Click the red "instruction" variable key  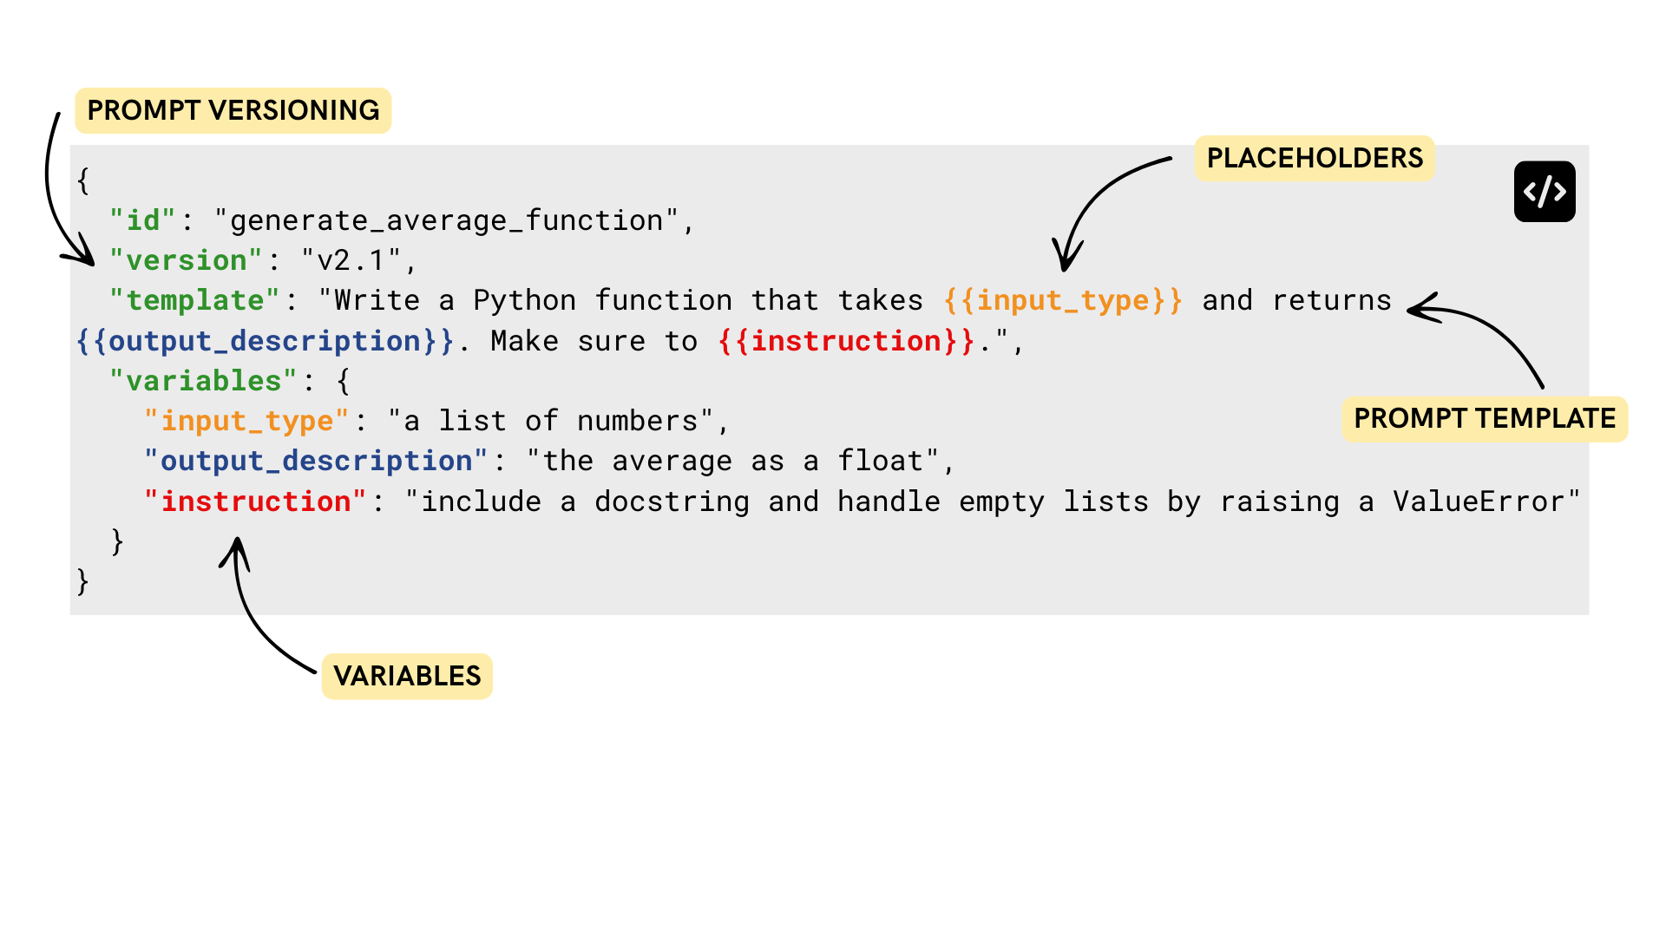tap(255, 502)
